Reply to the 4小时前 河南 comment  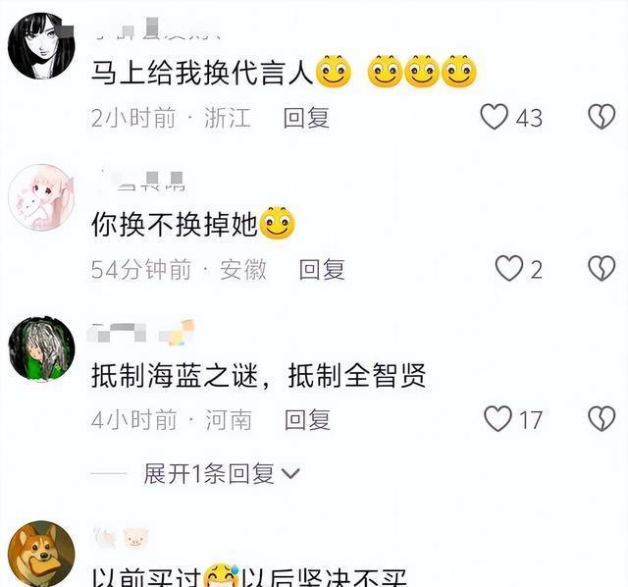pyautogui.click(x=307, y=420)
